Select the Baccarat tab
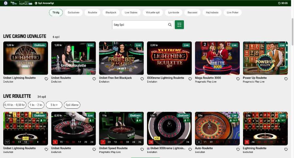 point(192,12)
